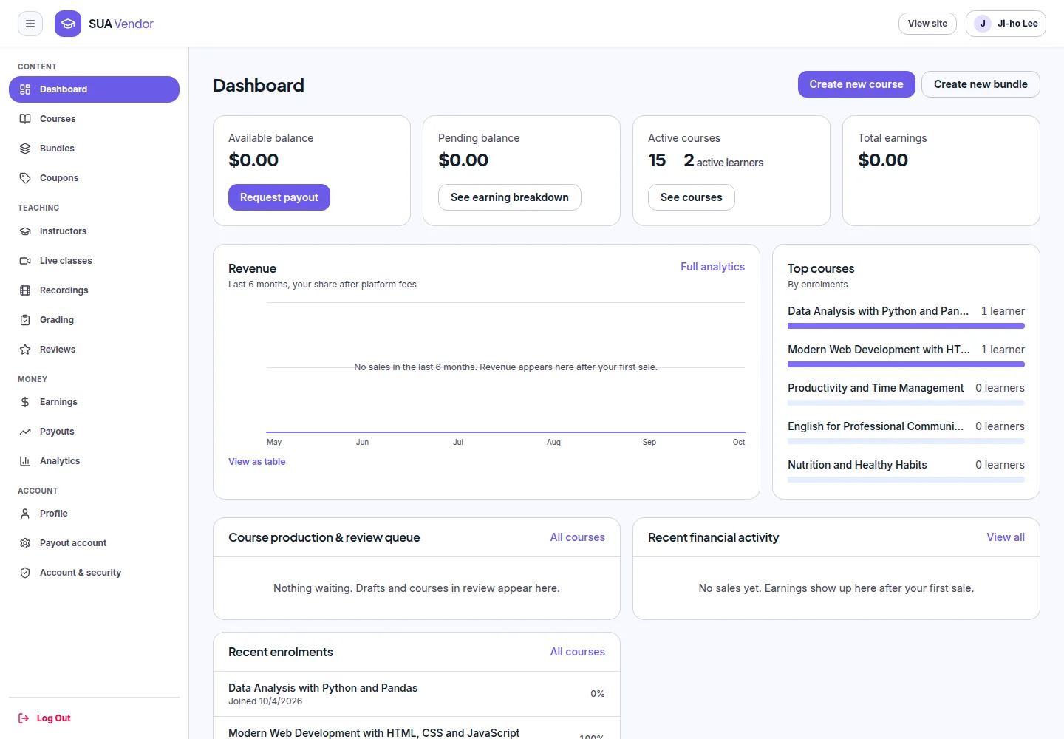Image resolution: width=1064 pixels, height=739 pixels.
Task: Click the View site button
Action: [928, 24]
